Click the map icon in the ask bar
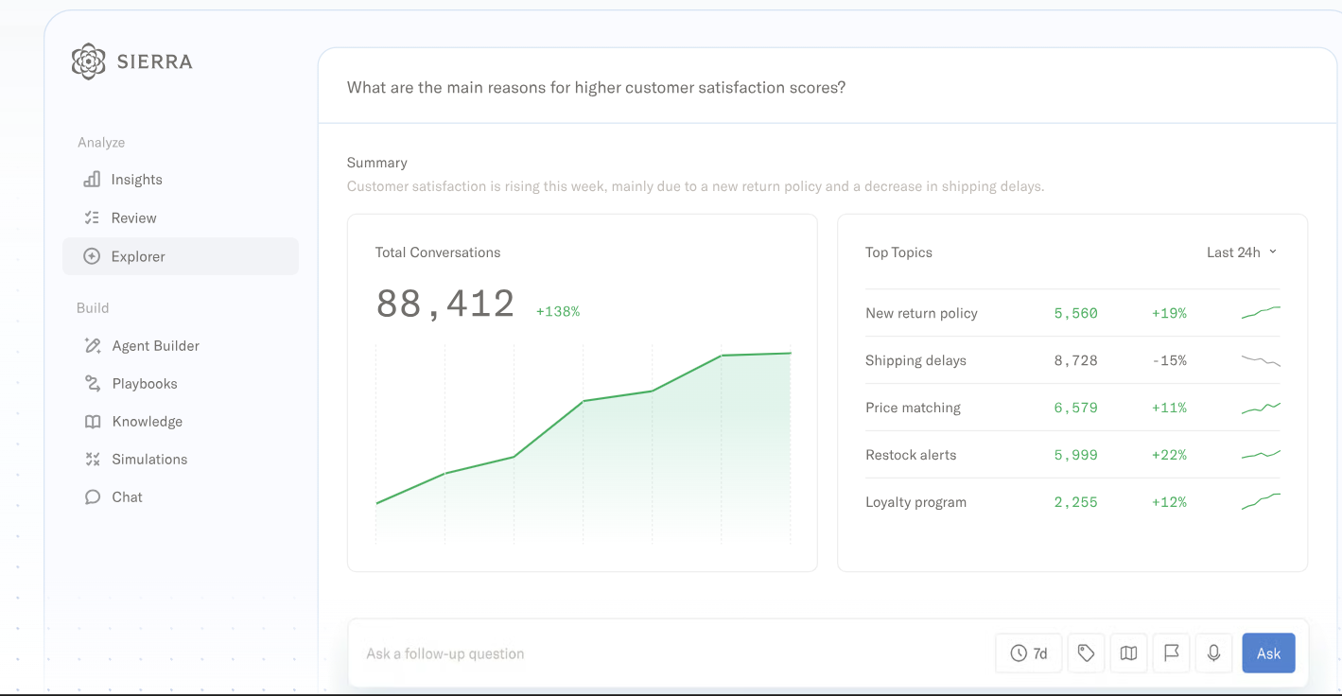Screen dimensions: 1342x696 click(1128, 653)
